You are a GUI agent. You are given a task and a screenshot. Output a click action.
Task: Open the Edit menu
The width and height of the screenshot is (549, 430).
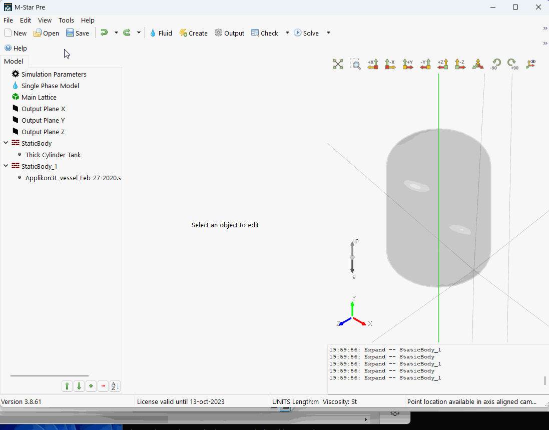(26, 21)
